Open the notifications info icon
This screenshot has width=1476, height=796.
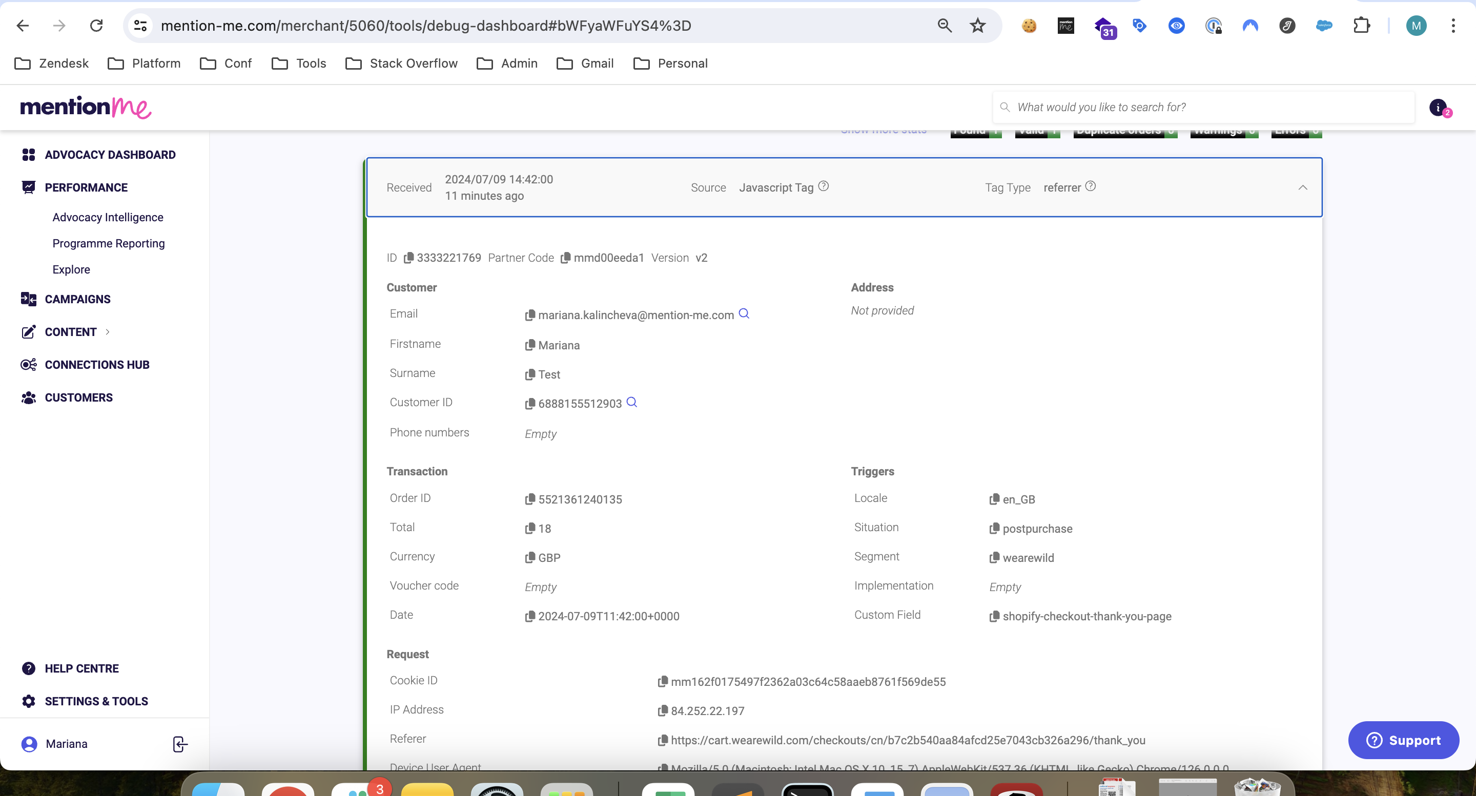pos(1438,107)
